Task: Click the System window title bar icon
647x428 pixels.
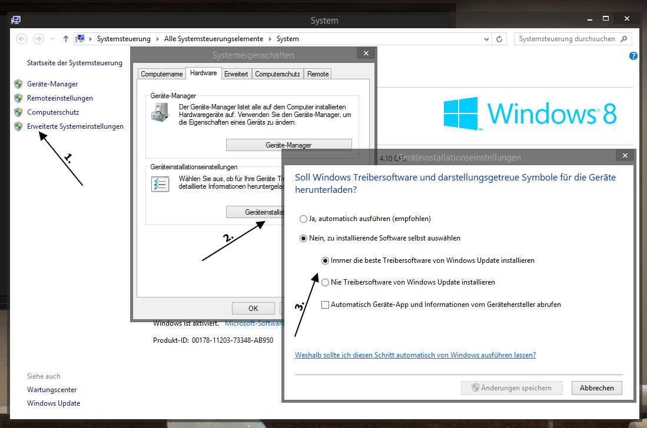Action: 16,19
